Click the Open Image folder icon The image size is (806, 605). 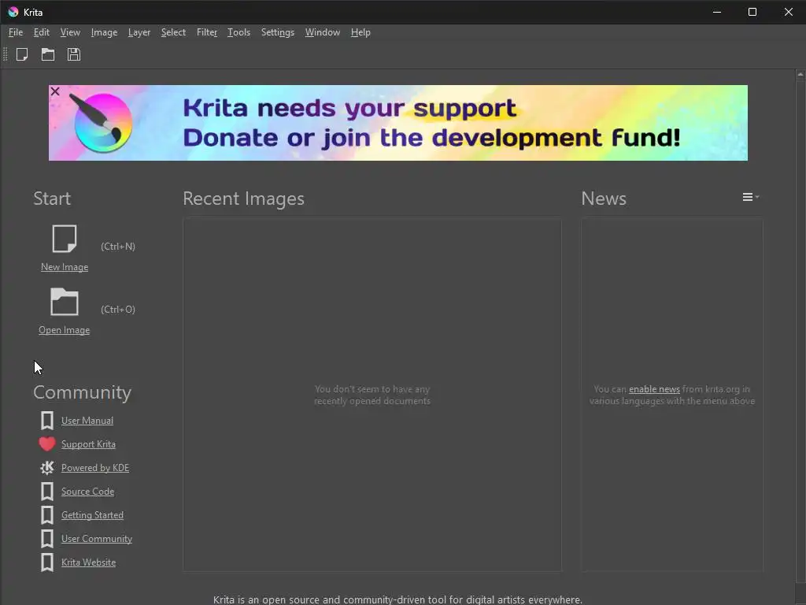65,302
